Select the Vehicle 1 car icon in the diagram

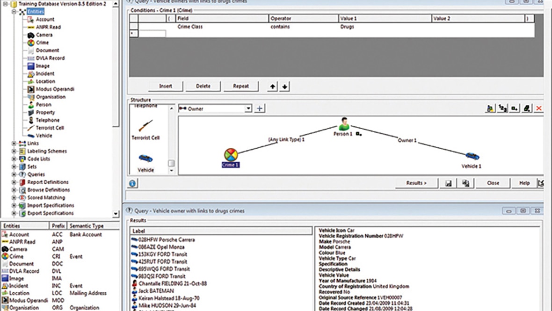pyautogui.click(x=472, y=156)
